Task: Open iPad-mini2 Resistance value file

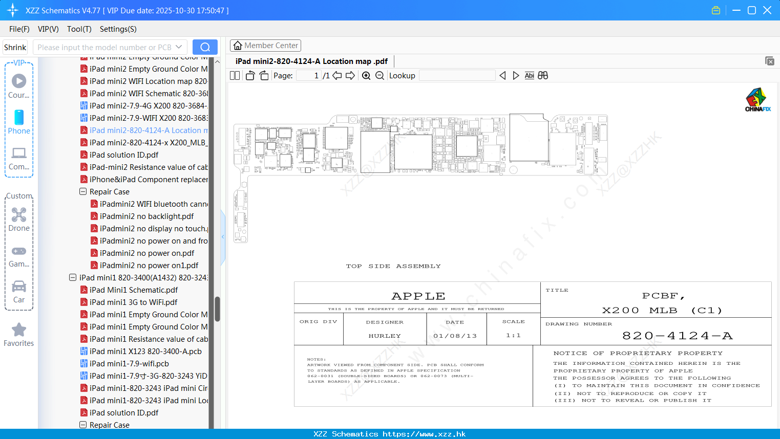Action: tap(144, 167)
